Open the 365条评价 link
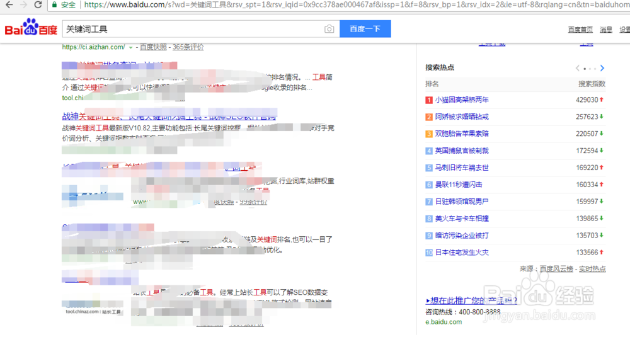Screen dimensions: 630x337 pos(188,47)
